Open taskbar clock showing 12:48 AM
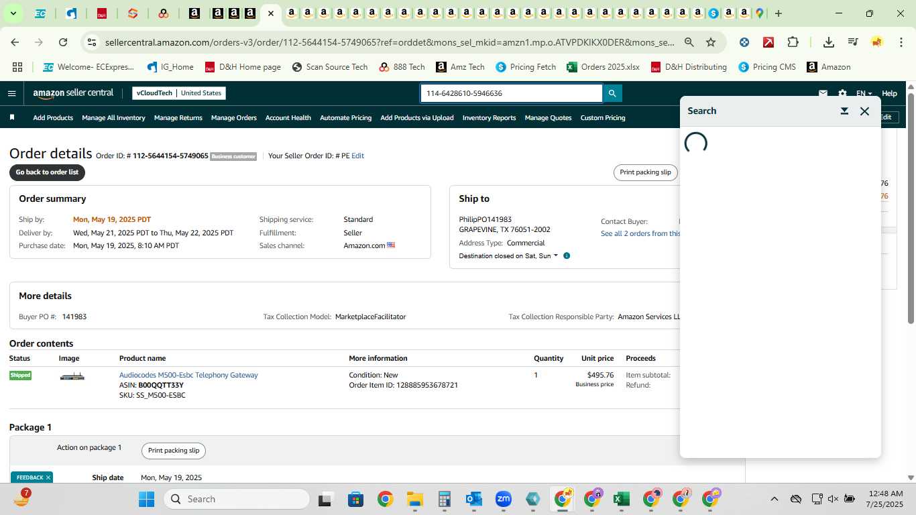916x515 pixels. [884, 499]
